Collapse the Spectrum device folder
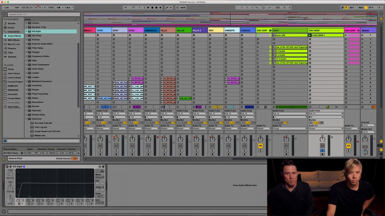The image size is (385, 216). (x=26, y=118)
